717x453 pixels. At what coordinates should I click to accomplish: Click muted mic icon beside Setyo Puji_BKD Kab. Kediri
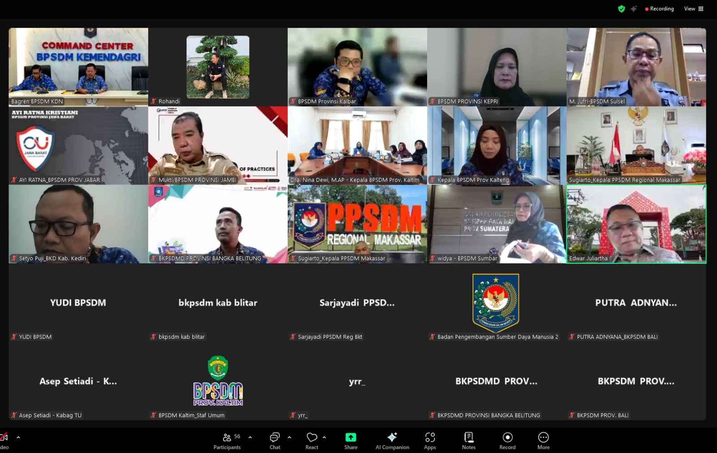[x=14, y=258]
